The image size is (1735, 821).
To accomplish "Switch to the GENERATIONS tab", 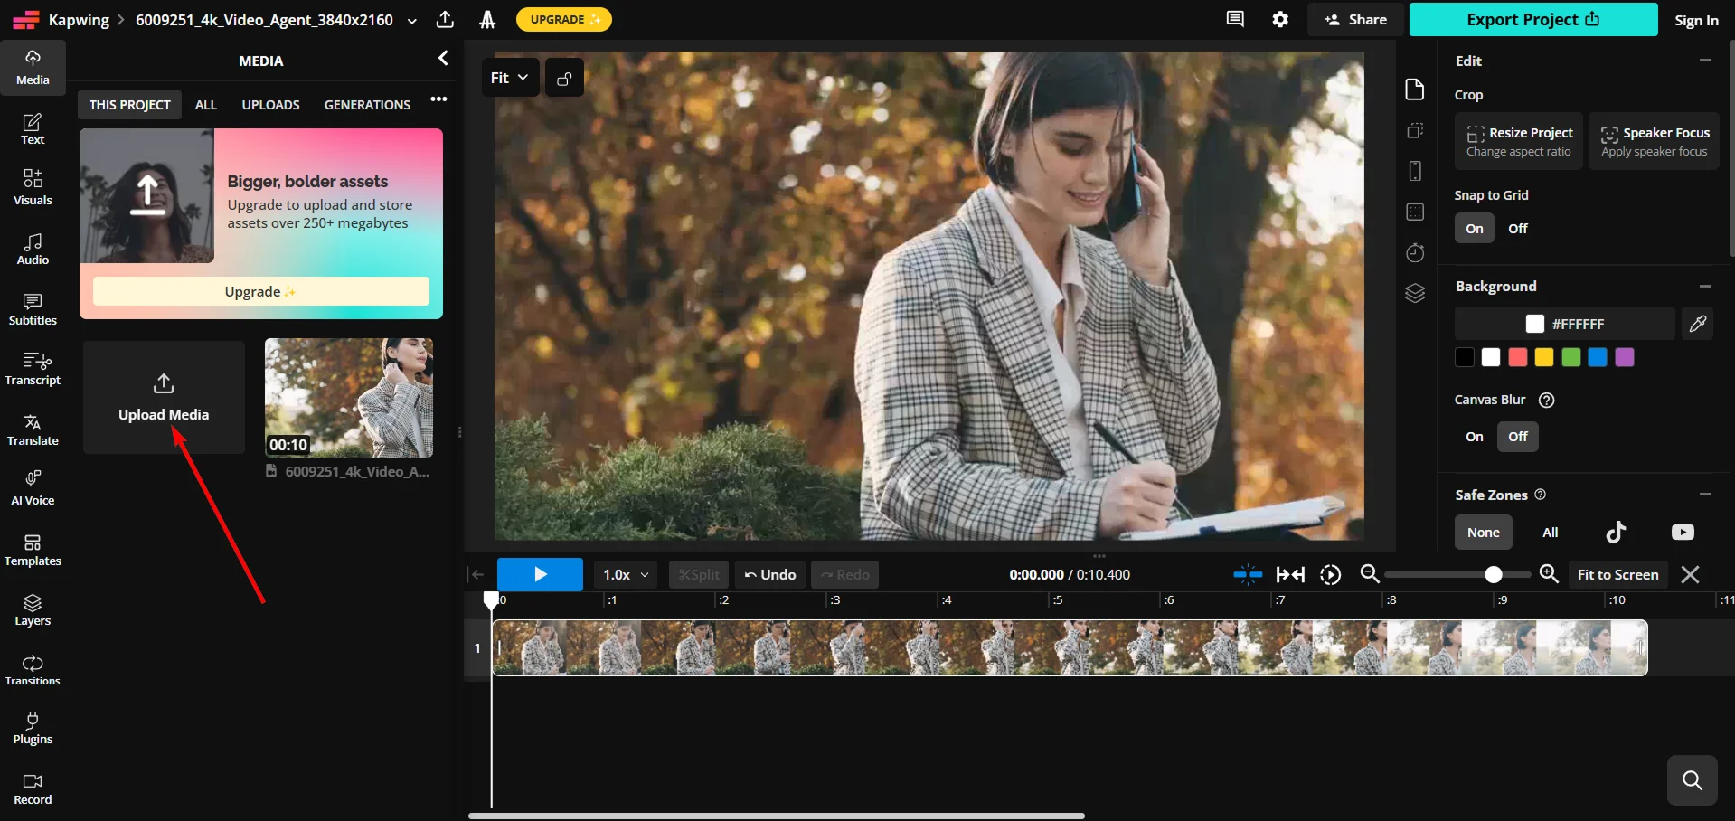I will [x=367, y=105].
